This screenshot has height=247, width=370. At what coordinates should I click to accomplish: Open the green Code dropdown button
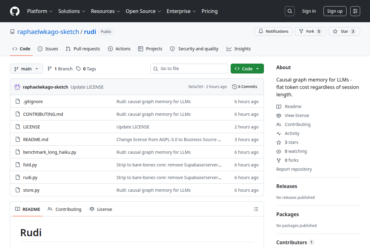pos(247,69)
